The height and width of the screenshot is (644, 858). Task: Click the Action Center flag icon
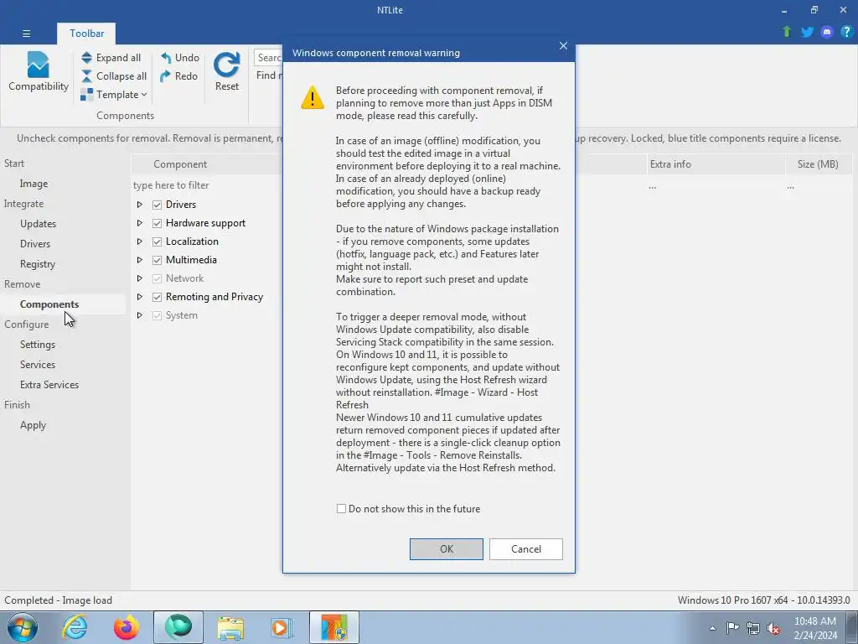coord(732,628)
